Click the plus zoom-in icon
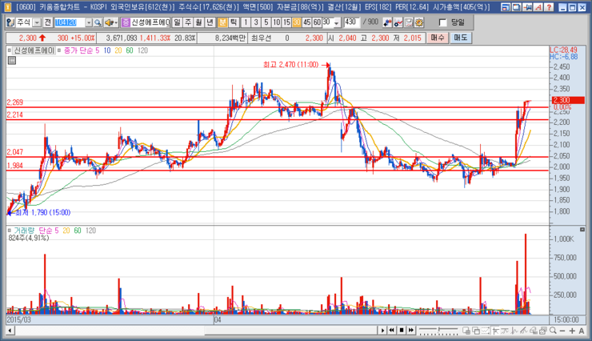The image size is (592, 341). pos(572,331)
